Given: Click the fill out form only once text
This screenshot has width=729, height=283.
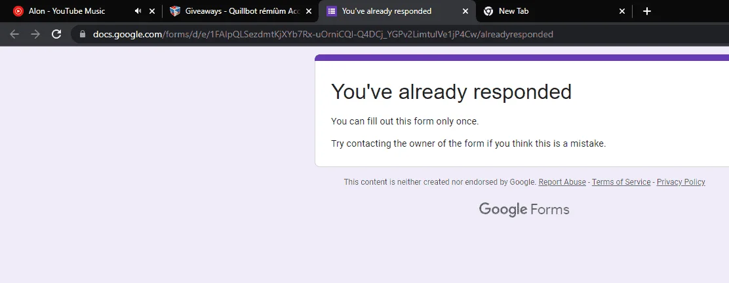Looking at the screenshot, I should click(x=404, y=122).
